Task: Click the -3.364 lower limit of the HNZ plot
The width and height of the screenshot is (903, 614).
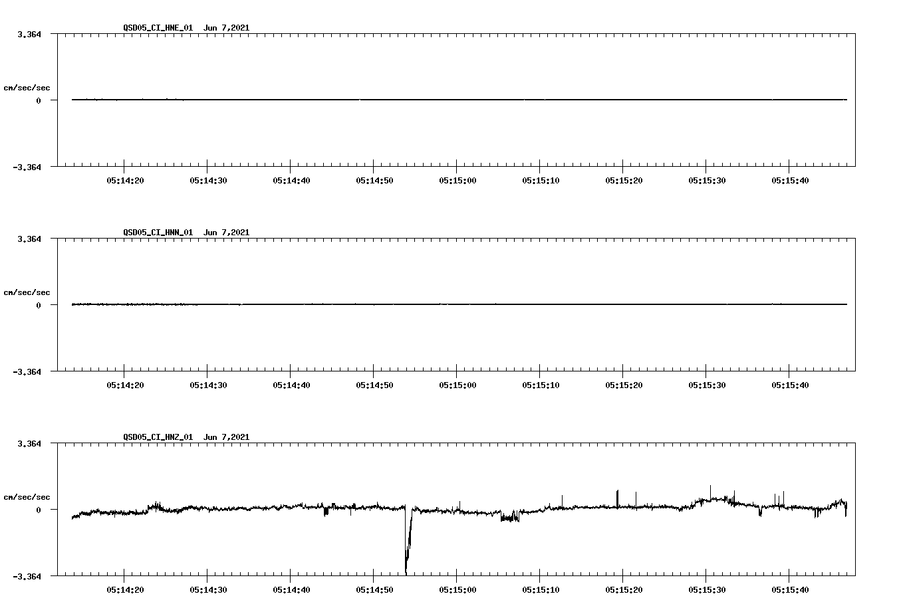Action: point(27,577)
